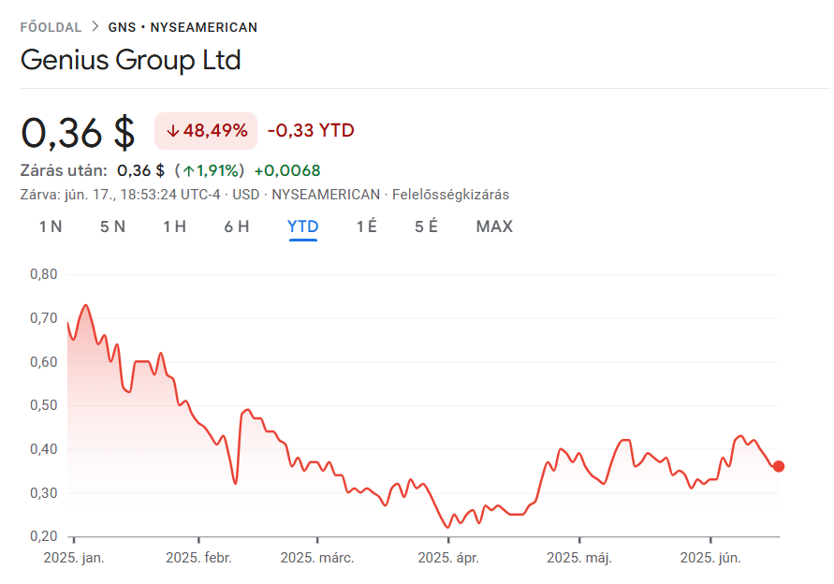
Task: Click the 2025. ápr. axis marker
Action: click(x=448, y=558)
